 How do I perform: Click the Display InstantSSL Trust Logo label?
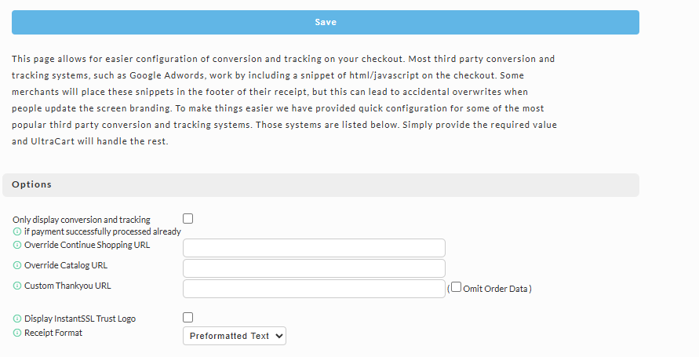(80, 319)
